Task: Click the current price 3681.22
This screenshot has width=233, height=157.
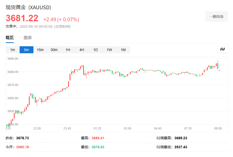Action: tap(22, 18)
